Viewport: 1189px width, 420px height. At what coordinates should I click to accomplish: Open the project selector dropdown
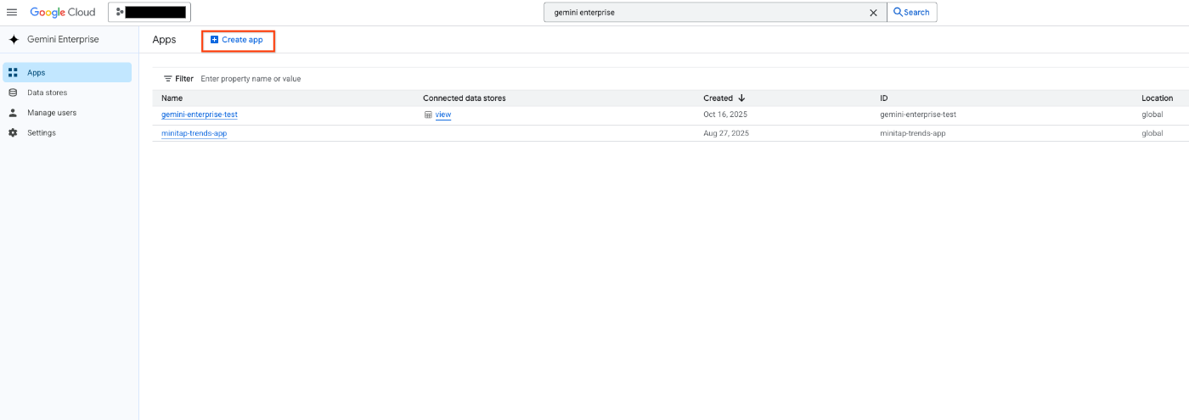coord(149,12)
